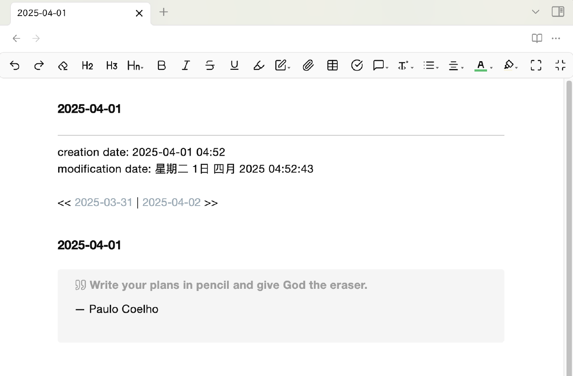The height and width of the screenshot is (376, 573).
Task: Click the redo arrow in toolbar
Action: pos(39,65)
